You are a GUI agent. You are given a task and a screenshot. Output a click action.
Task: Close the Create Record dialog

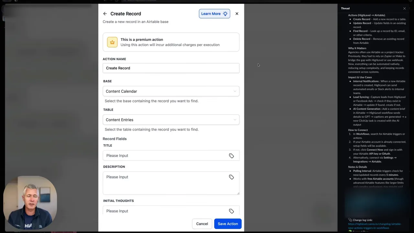(237, 14)
